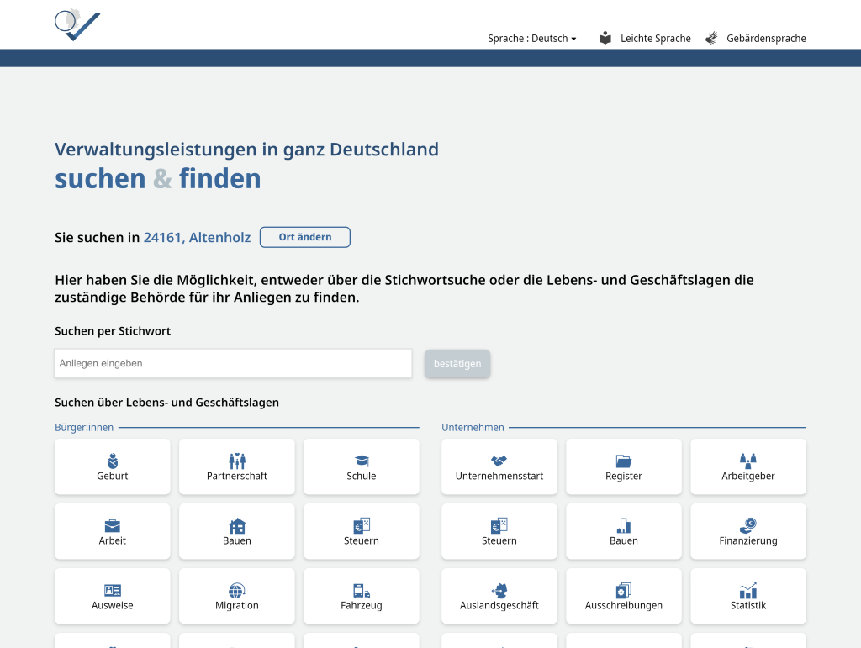Image resolution: width=861 pixels, height=648 pixels.
Task: Select the Steuern icon under Unternehmen
Action: tap(499, 525)
